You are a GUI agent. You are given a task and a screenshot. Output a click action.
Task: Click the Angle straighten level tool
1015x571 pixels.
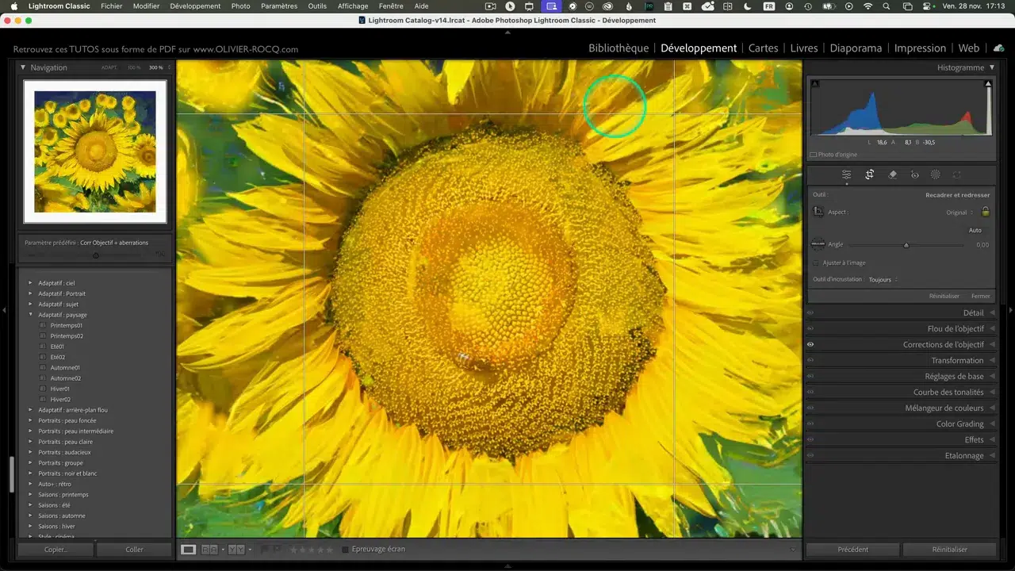tap(818, 244)
